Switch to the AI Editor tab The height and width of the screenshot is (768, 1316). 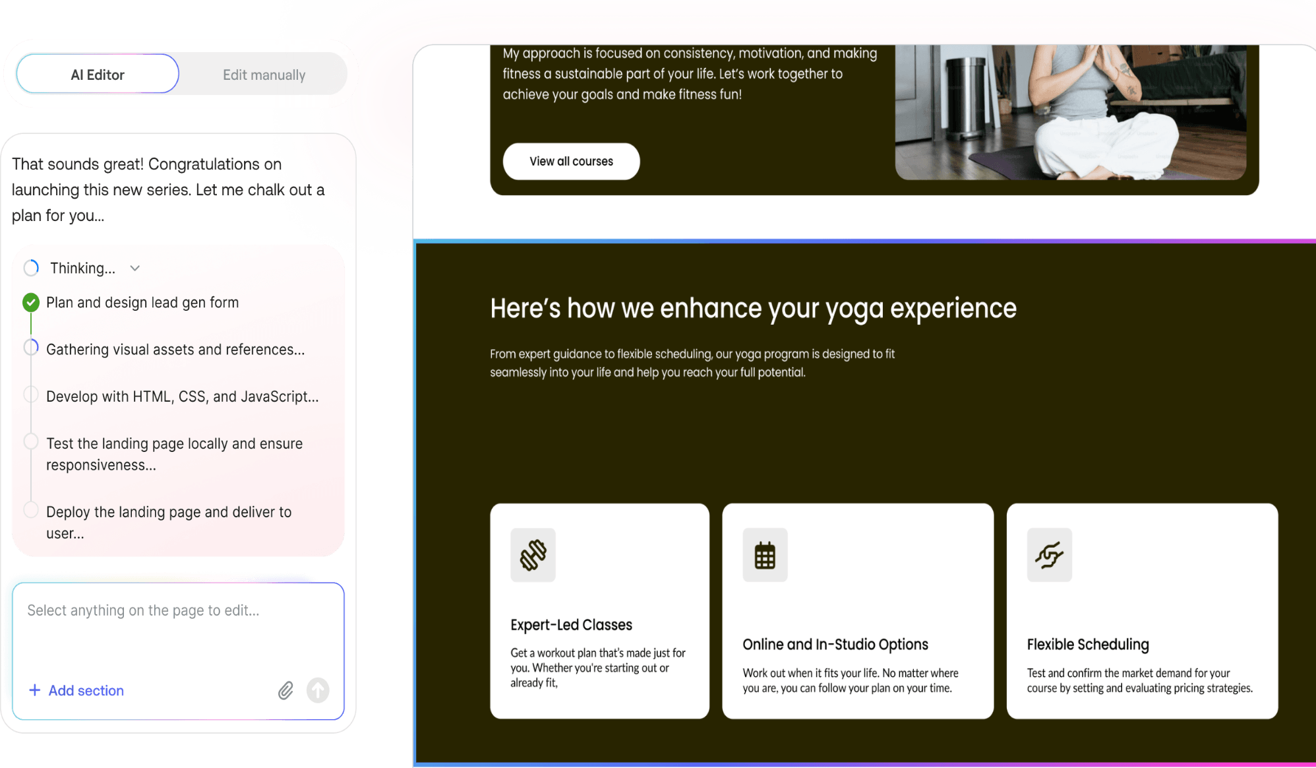point(98,75)
